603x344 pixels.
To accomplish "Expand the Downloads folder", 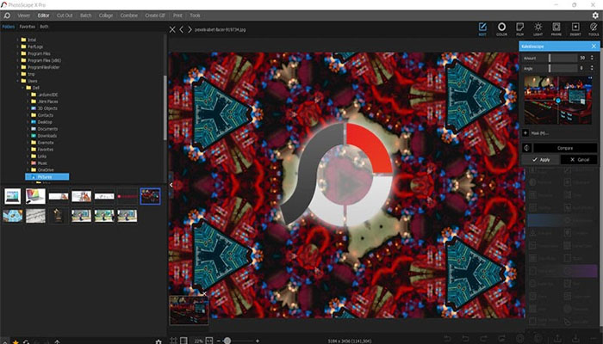I will point(28,136).
